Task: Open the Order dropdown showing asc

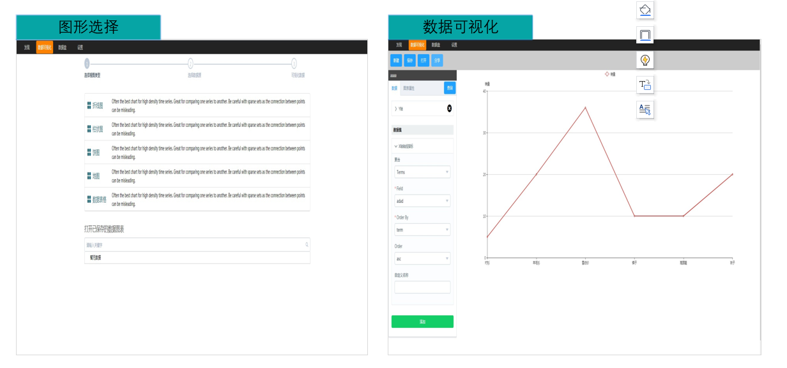Action: [x=422, y=259]
